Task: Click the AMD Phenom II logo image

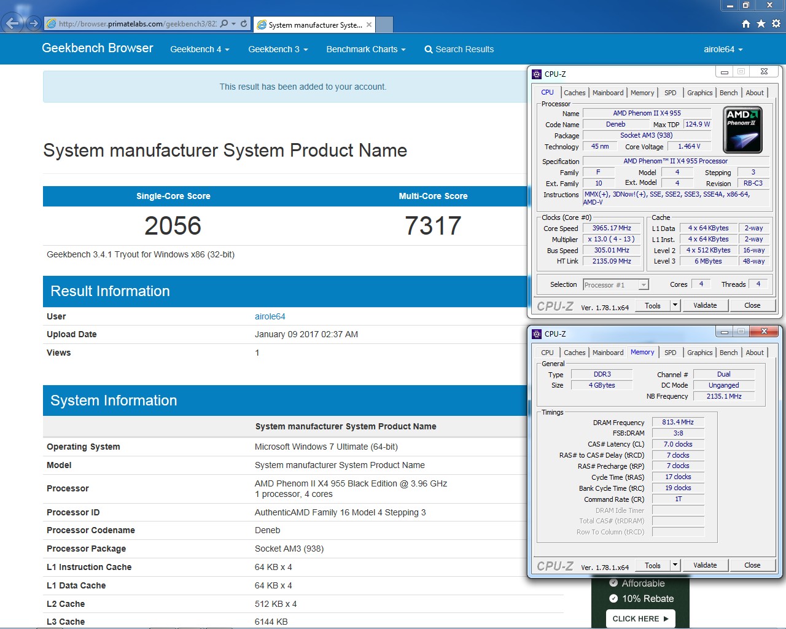Action: (742, 130)
